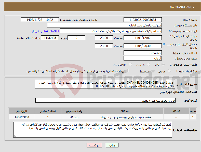The height and width of the screenshot is (152, 201).
Task: Click the resize handle of buyer notes area
Action: click(x=15, y=136)
